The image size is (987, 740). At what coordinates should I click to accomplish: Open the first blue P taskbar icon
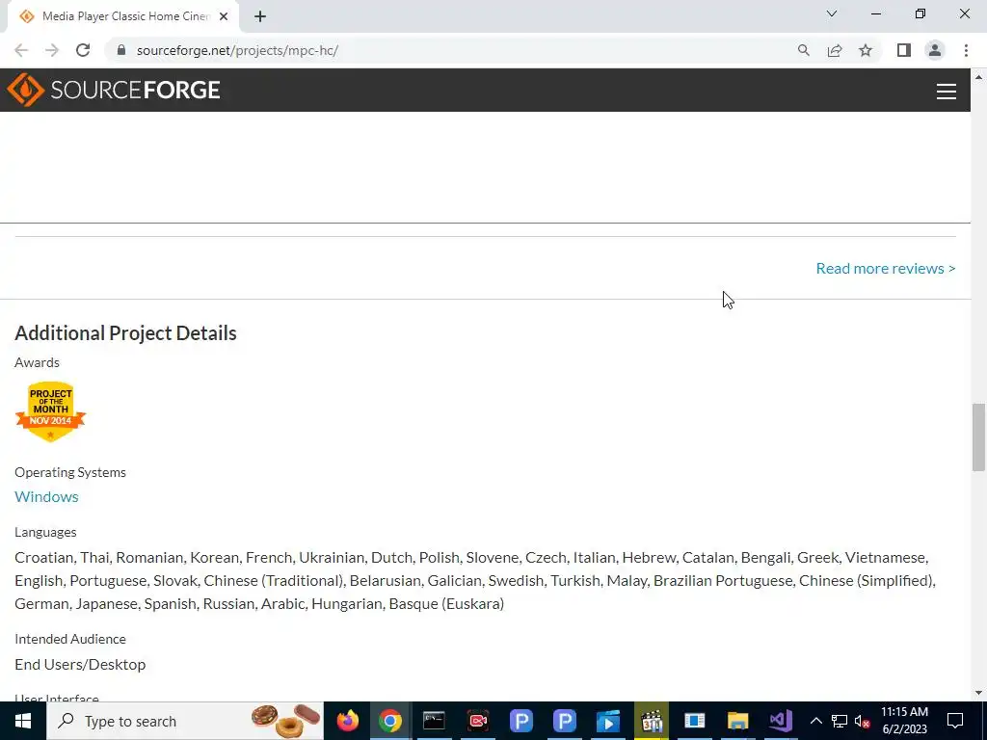click(521, 721)
